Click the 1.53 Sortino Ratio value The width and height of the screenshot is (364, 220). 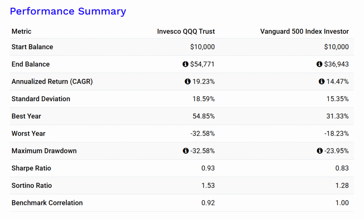pyautogui.click(x=208, y=185)
